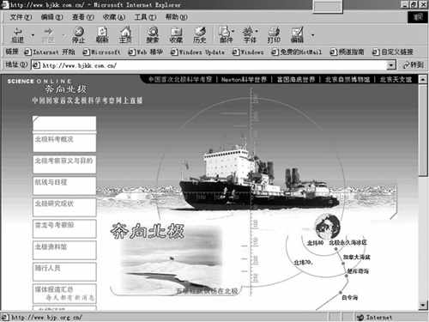The image size is (429, 322).
Task: Expand the address bar dropdown arrow
Action: click(x=391, y=65)
